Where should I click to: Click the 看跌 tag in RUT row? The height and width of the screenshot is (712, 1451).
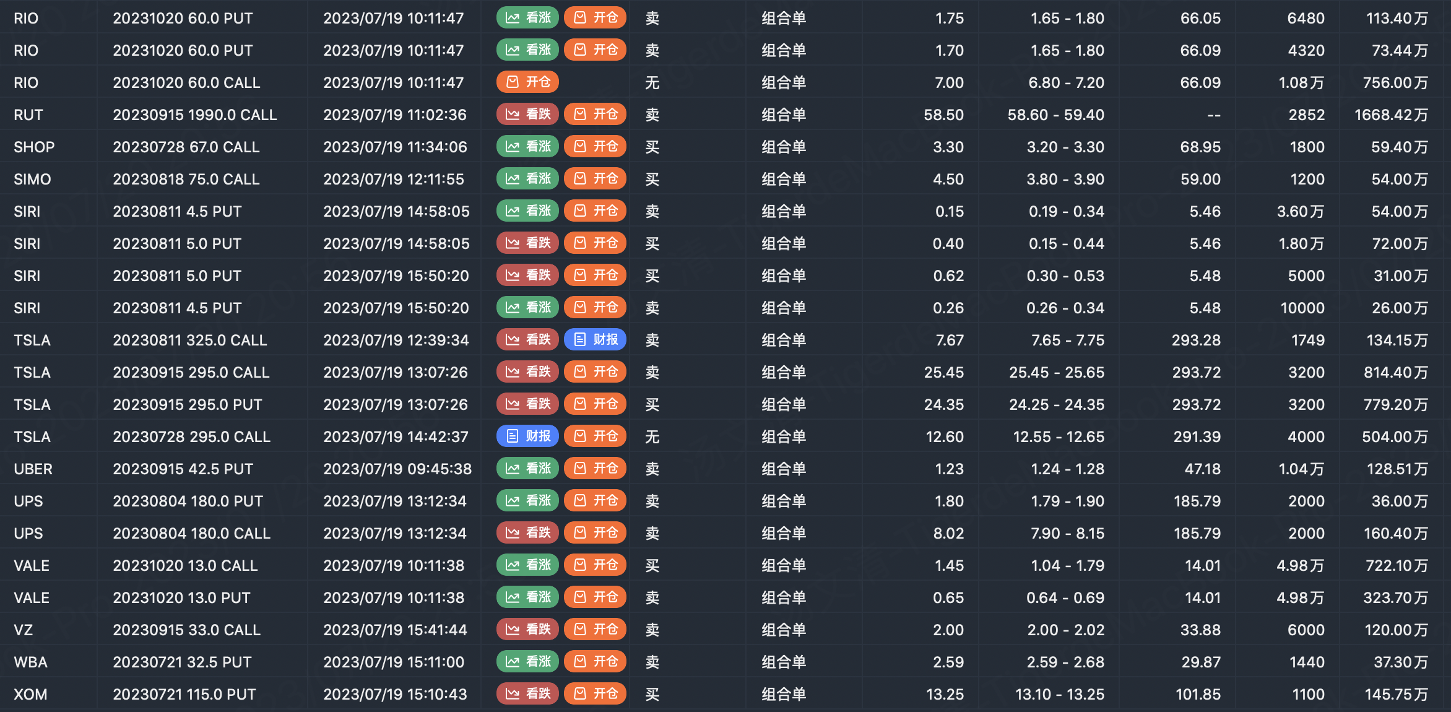(x=527, y=115)
